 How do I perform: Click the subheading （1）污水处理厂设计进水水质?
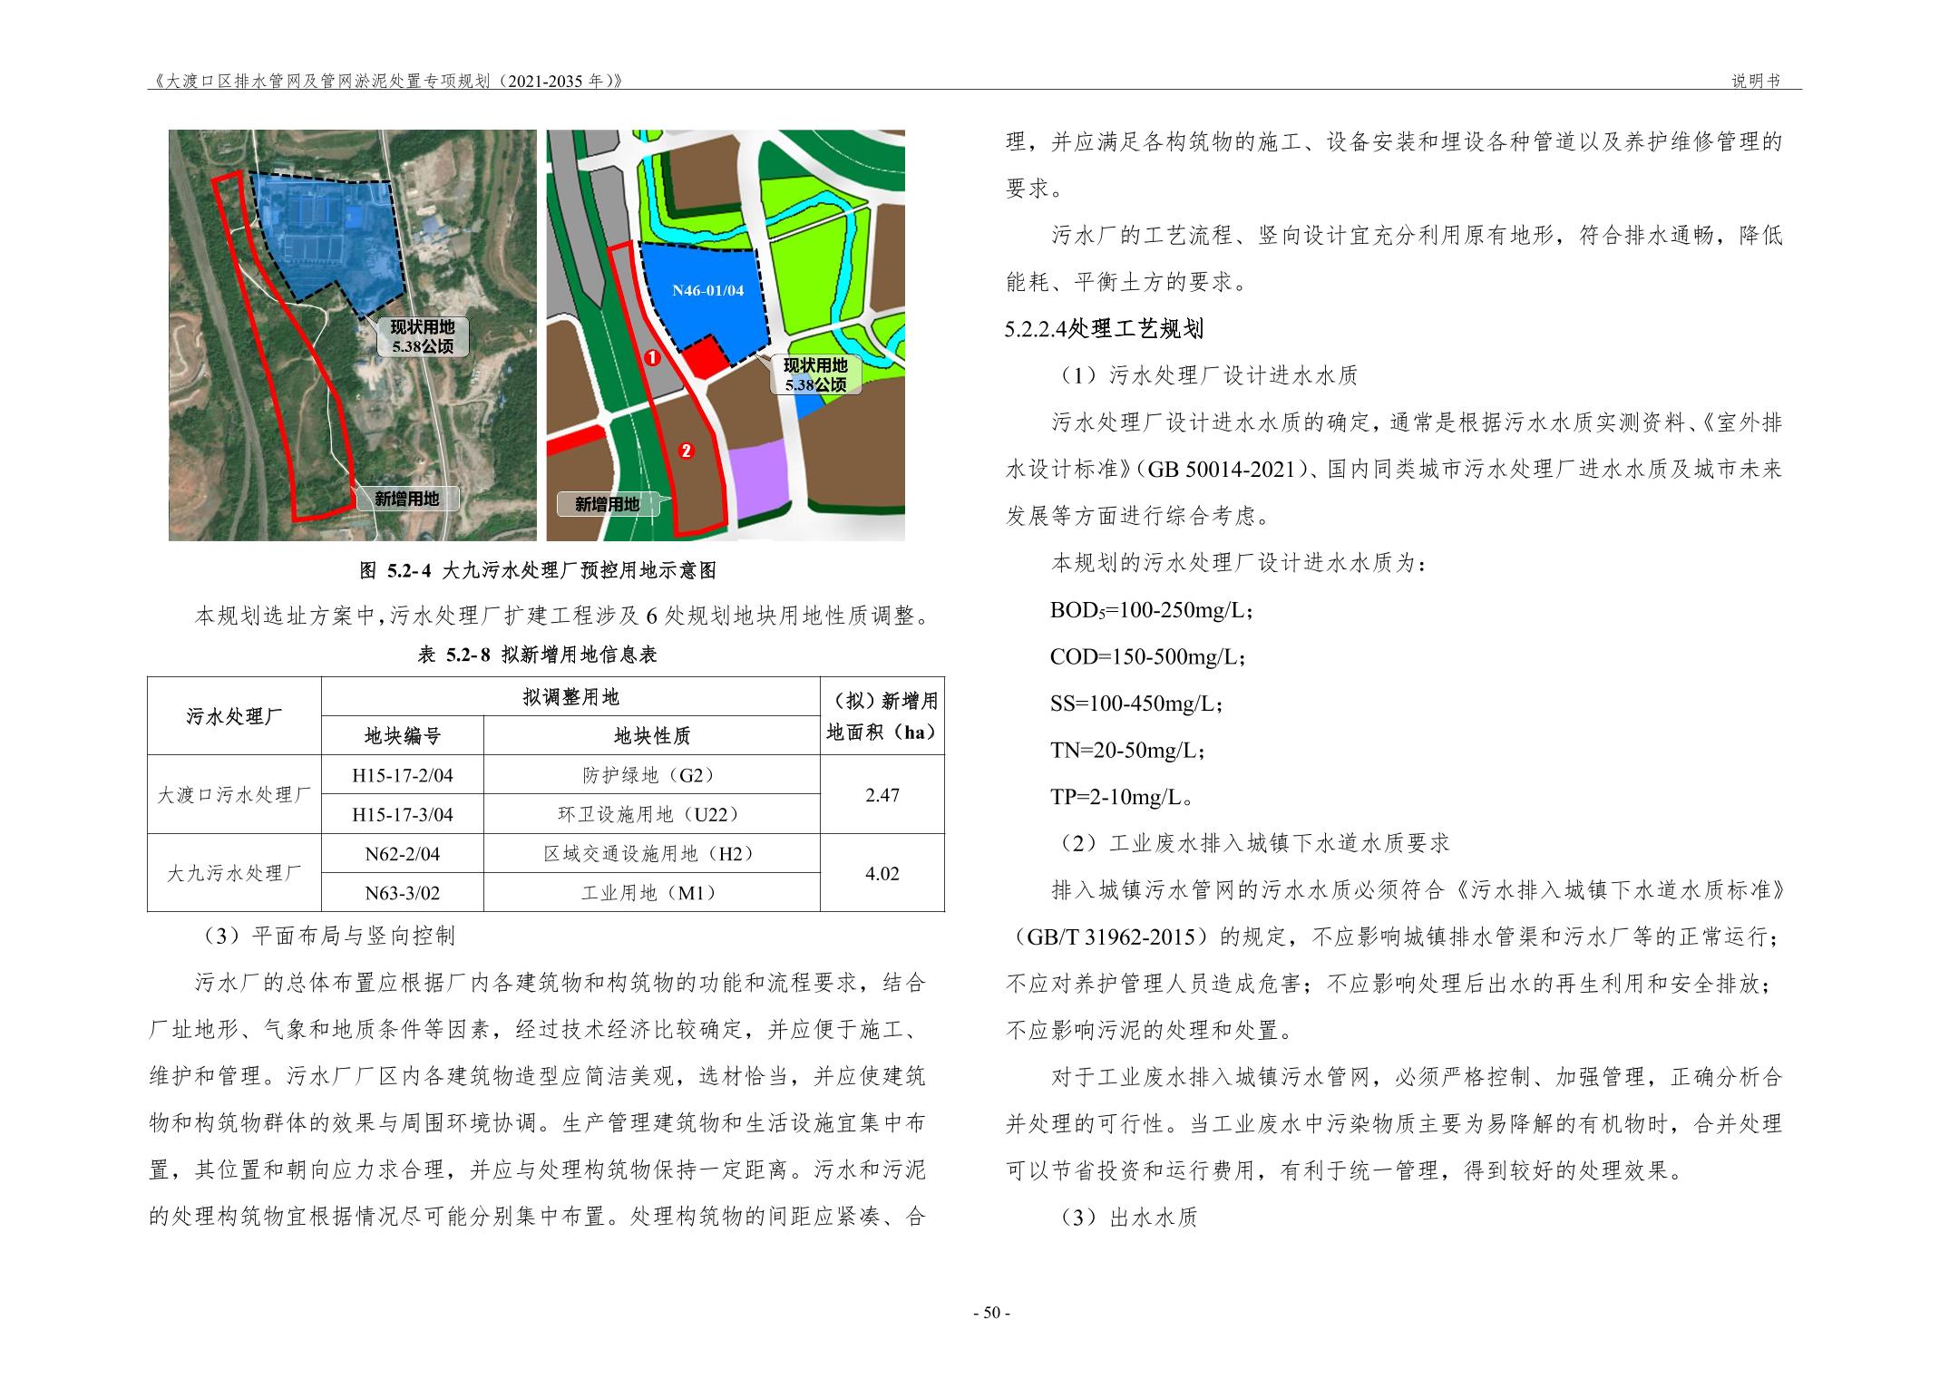tap(1206, 375)
